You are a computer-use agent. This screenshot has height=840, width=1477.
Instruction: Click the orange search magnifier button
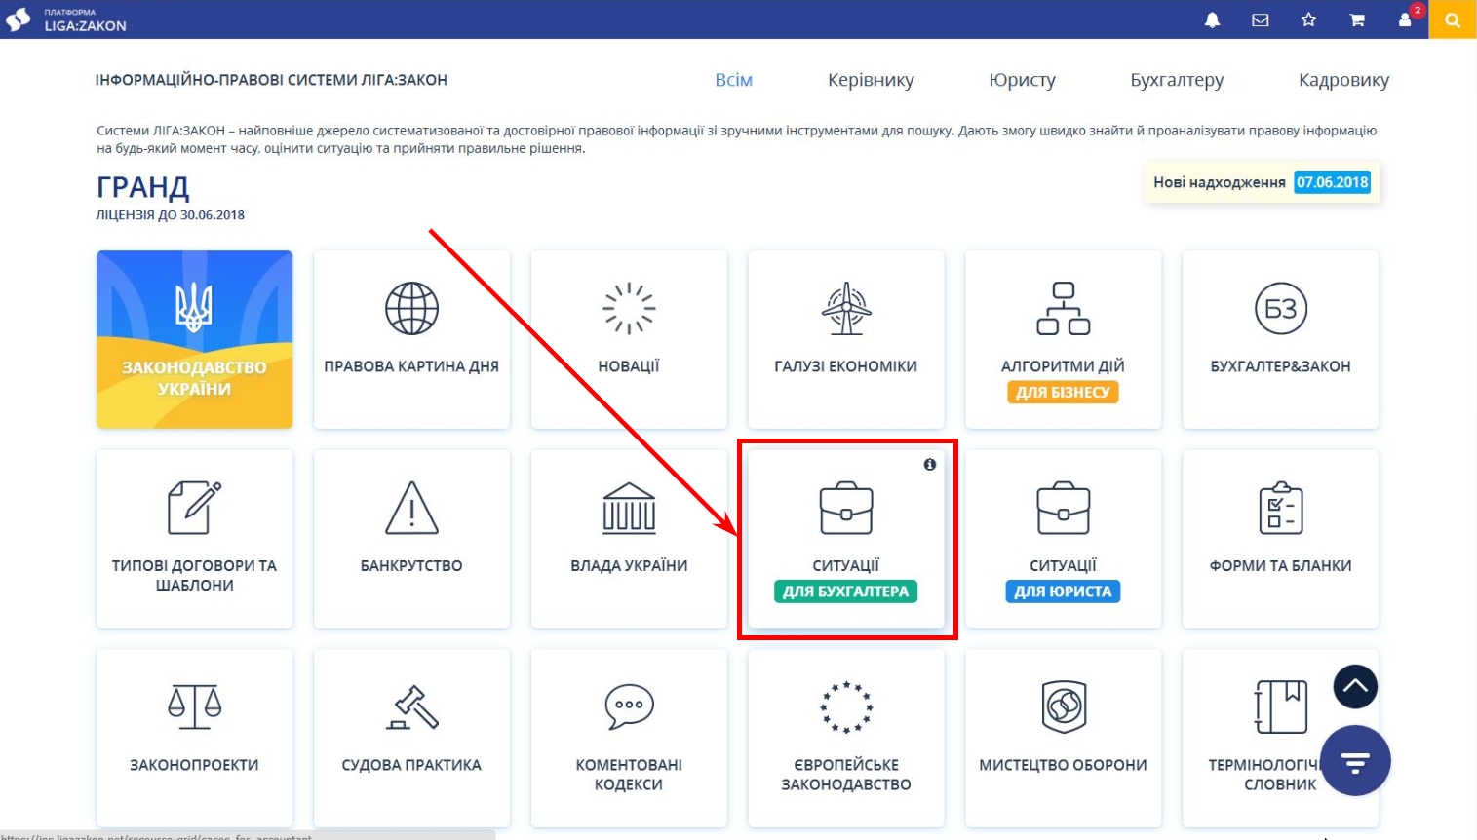(x=1453, y=19)
